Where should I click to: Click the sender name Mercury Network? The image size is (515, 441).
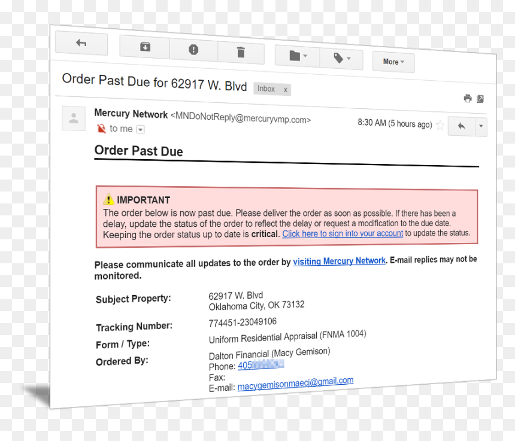point(131,114)
